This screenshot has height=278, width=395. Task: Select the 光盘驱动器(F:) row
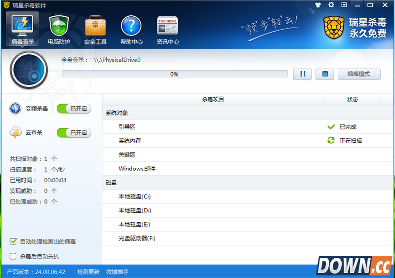coord(248,238)
